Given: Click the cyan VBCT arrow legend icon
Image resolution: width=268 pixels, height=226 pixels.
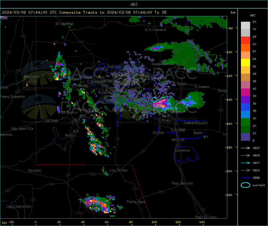Looking at the screenshot, I should (245, 163).
